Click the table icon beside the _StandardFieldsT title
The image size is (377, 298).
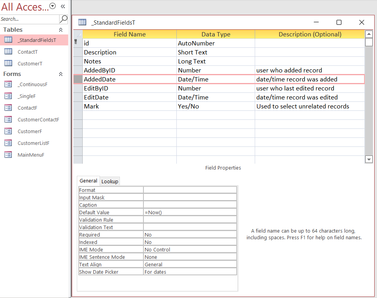82,22
